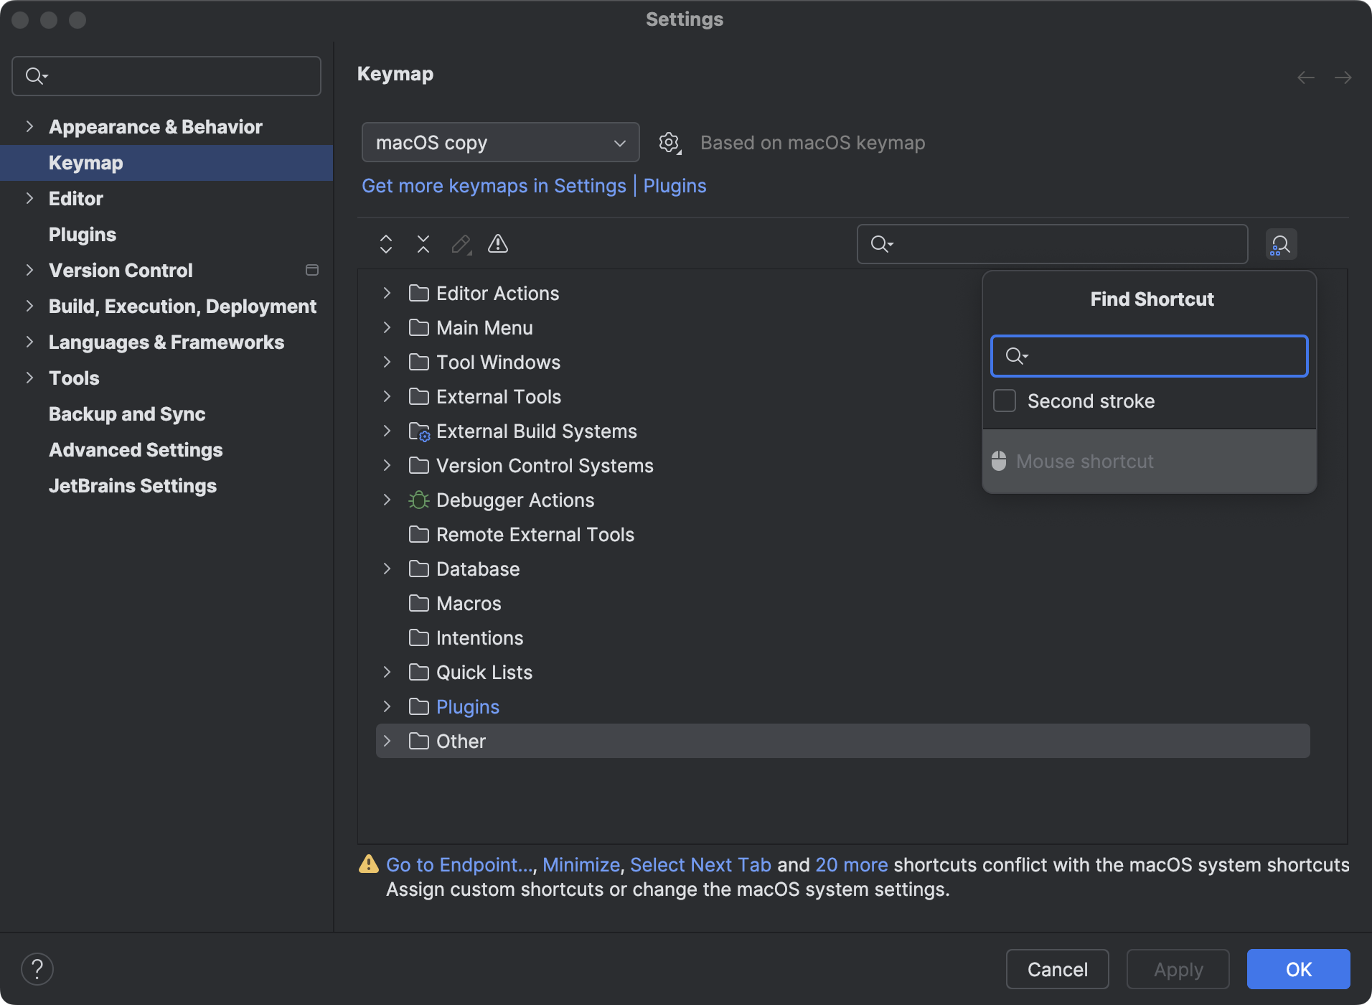Collapse all keymap tree nodes
Screen dimensions: 1372x1005
[x=423, y=244]
